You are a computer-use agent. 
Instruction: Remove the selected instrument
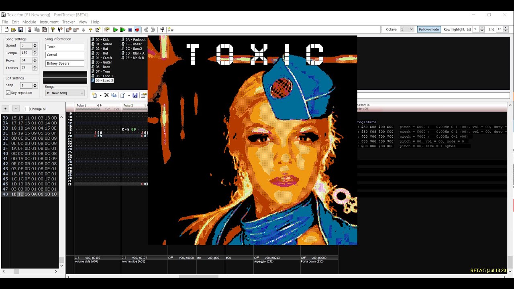pyautogui.click(x=106, y=95)
